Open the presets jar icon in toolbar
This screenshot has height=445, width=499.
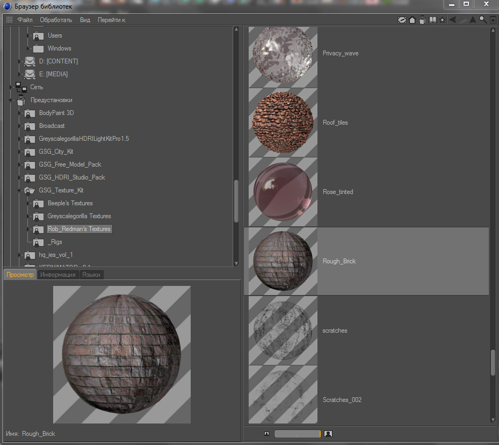422,20
